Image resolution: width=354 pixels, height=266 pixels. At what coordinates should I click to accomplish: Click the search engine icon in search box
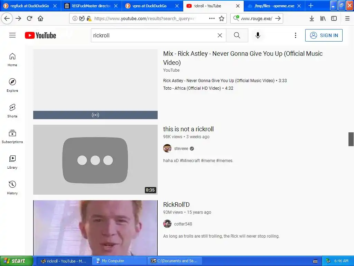tap(236, 18)
